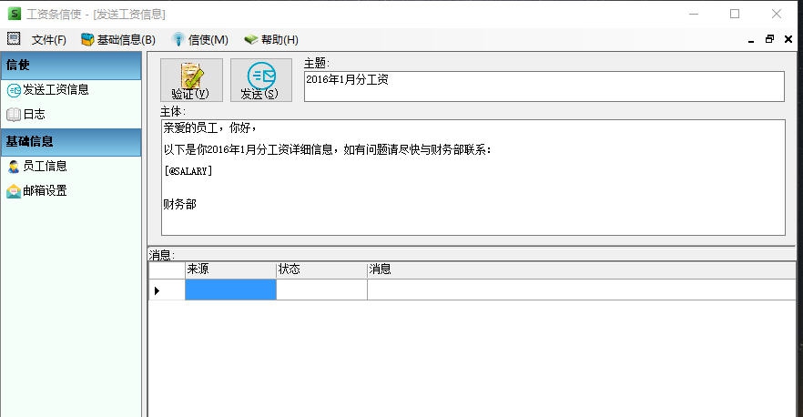The image size is (803, 417).
Task: Click the 验证(V) verify button
Action: click(191, 80)
